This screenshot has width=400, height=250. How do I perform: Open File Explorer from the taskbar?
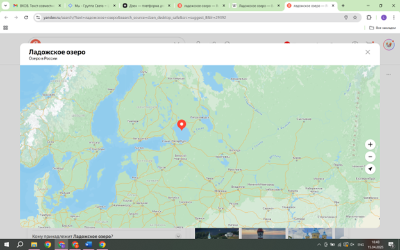[x=34, y=244]
